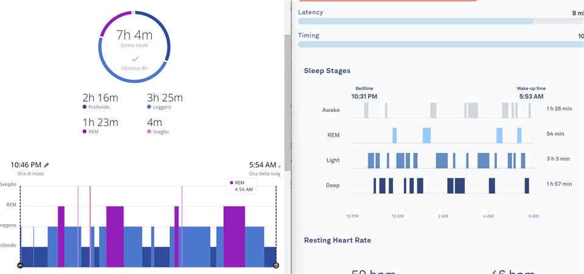
Task: Click the Latency progress bar
Action: (415, 21)
